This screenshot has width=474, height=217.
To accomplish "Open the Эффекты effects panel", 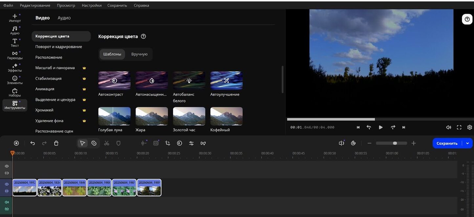I will [15, 68].
